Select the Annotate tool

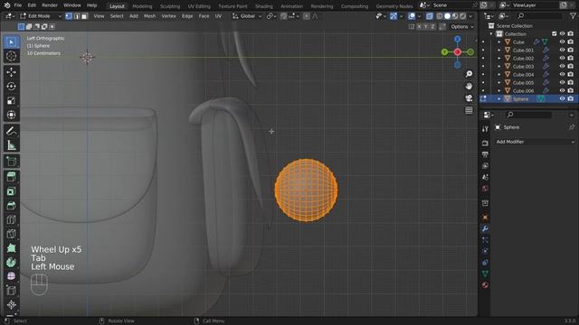[12, 131]
